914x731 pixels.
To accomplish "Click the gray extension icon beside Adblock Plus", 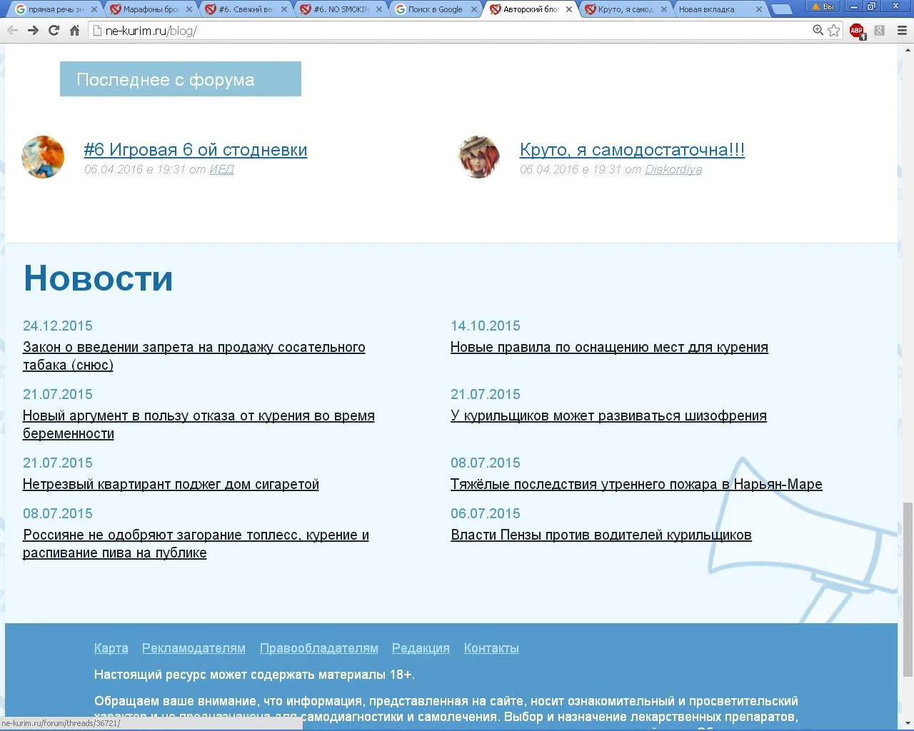I will pyautogui.click(x=880, y=31).
